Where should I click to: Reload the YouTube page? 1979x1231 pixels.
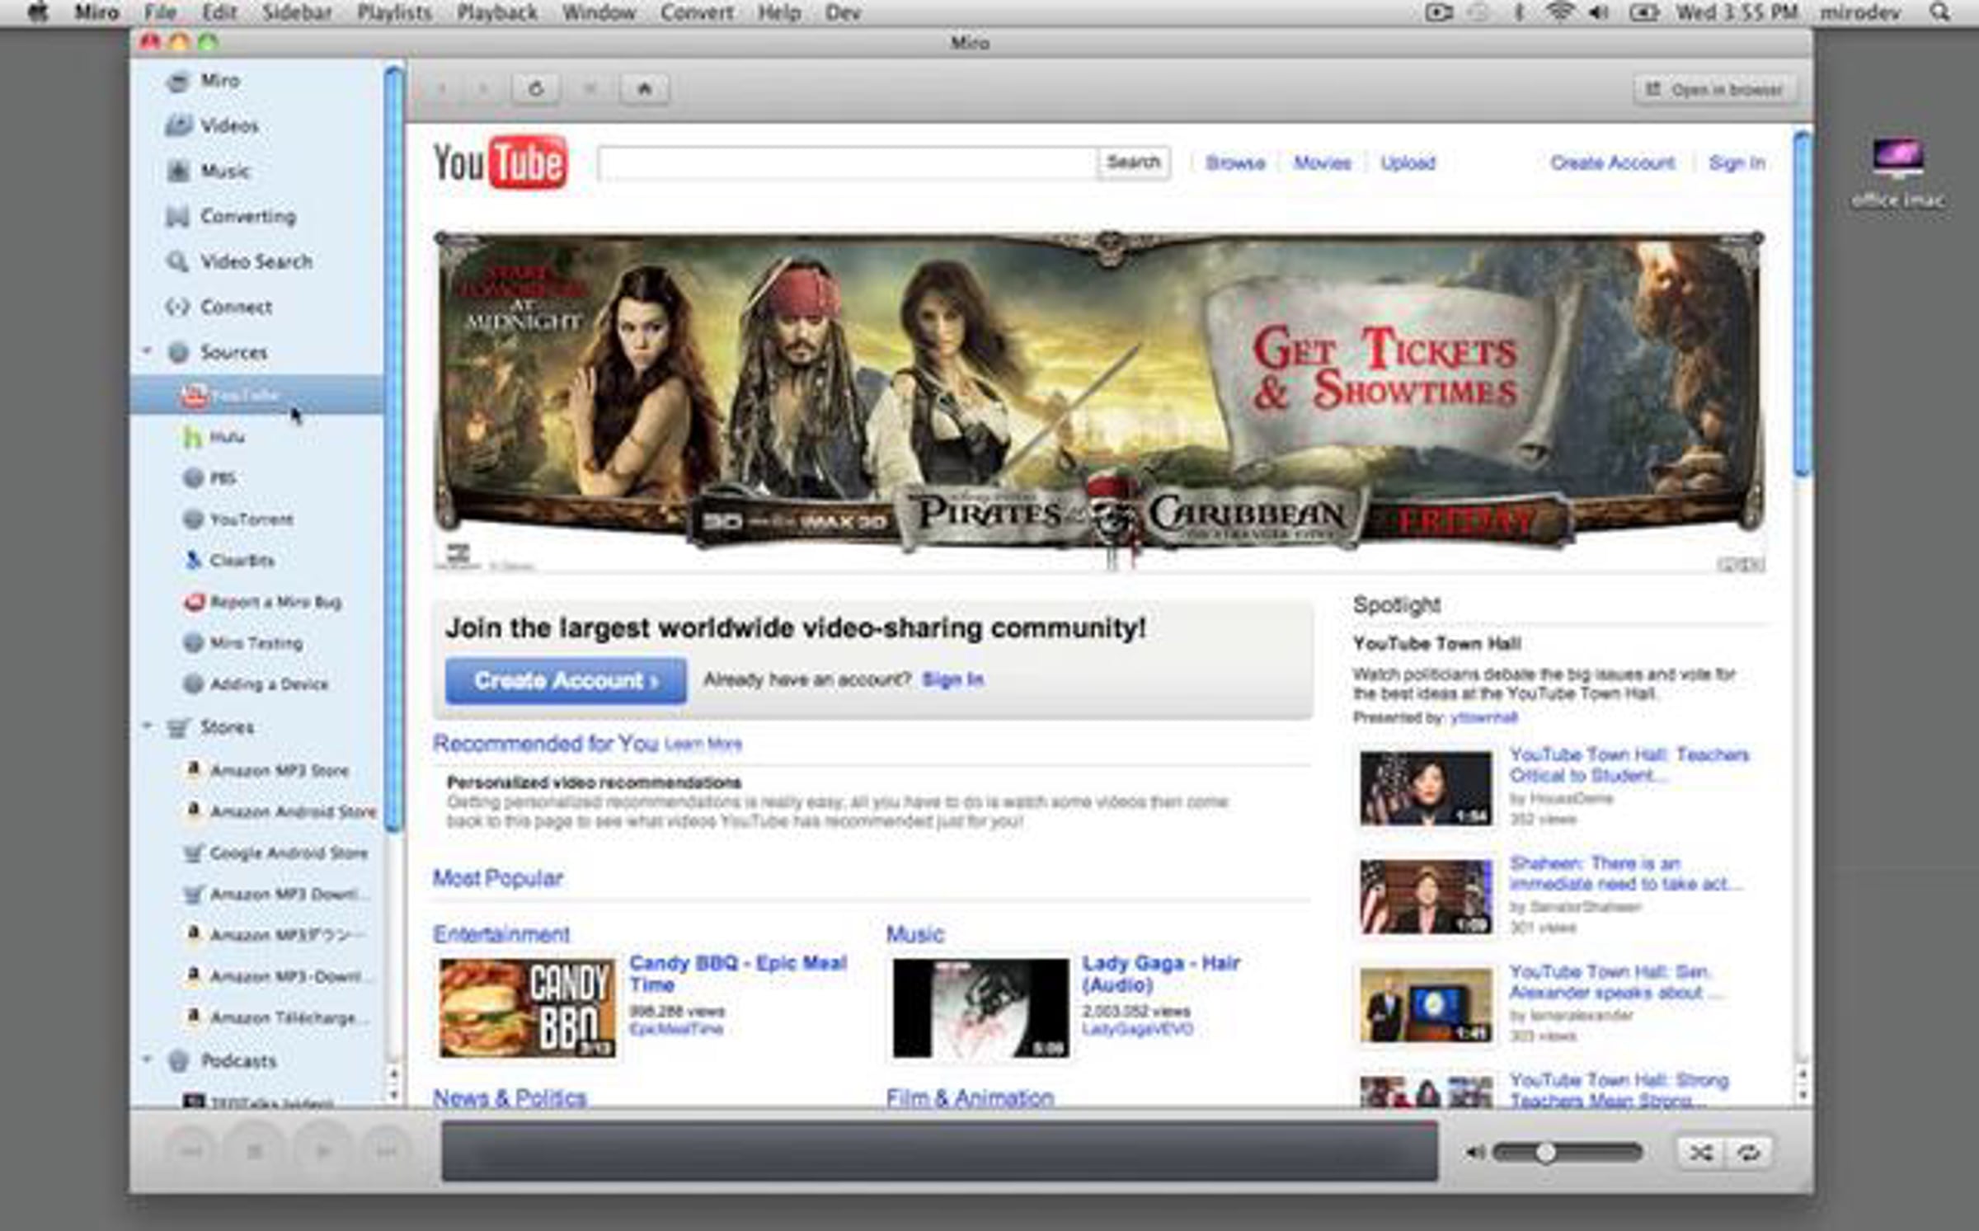click(536, 88)
